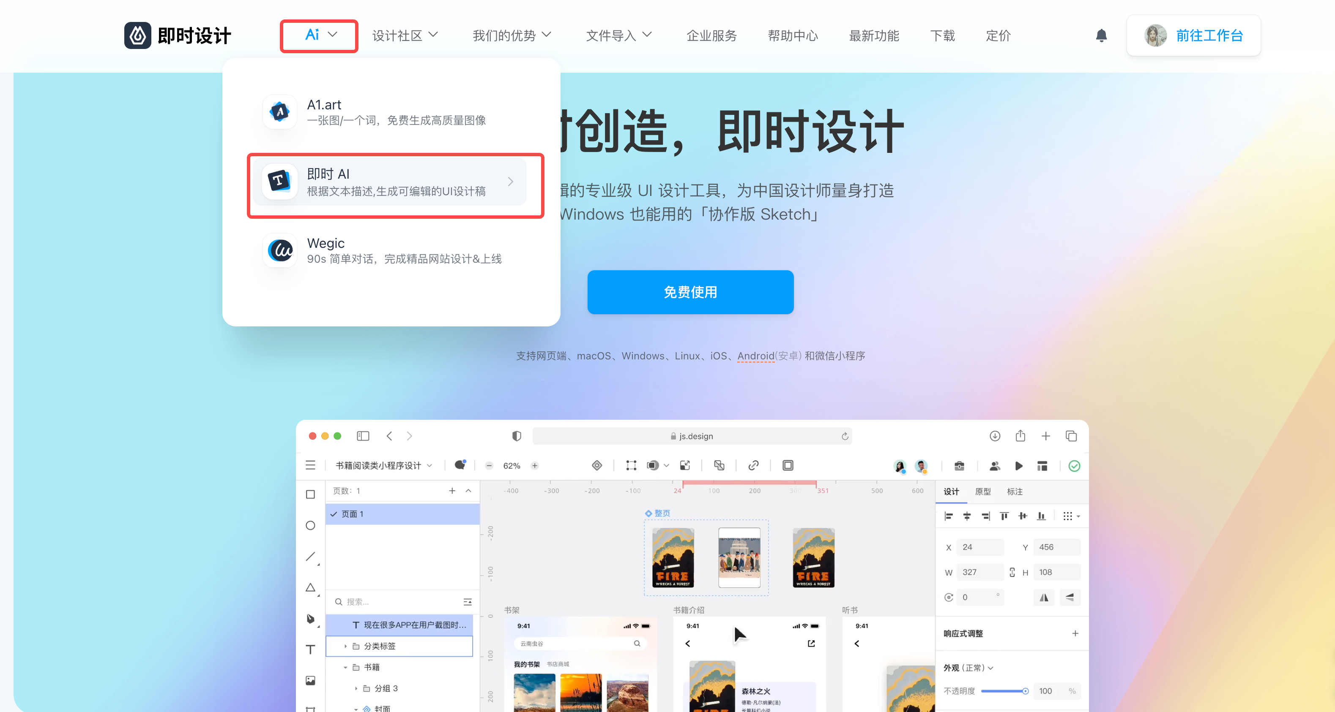Click the green saved checkmark icon
1335x712 pixels.
pos(1074,466)
